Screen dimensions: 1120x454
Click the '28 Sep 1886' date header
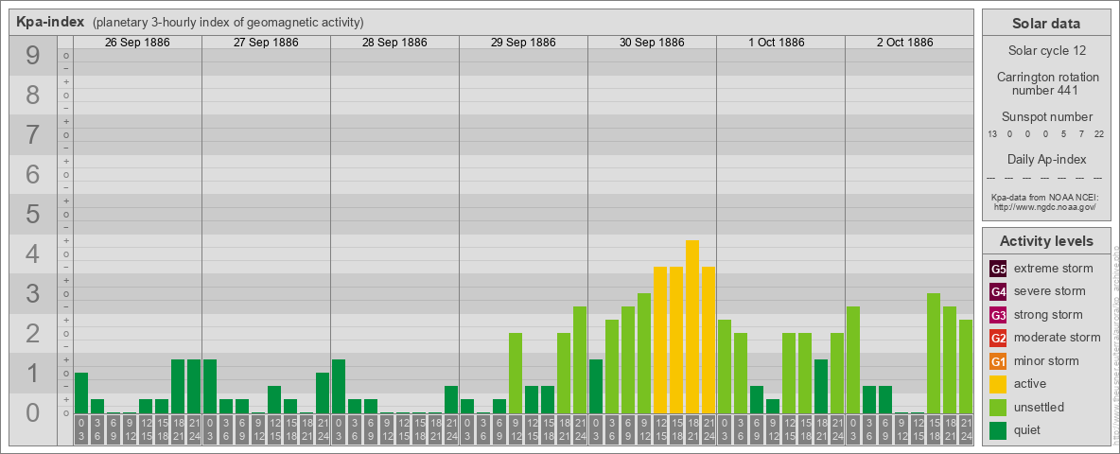(394, 43)
